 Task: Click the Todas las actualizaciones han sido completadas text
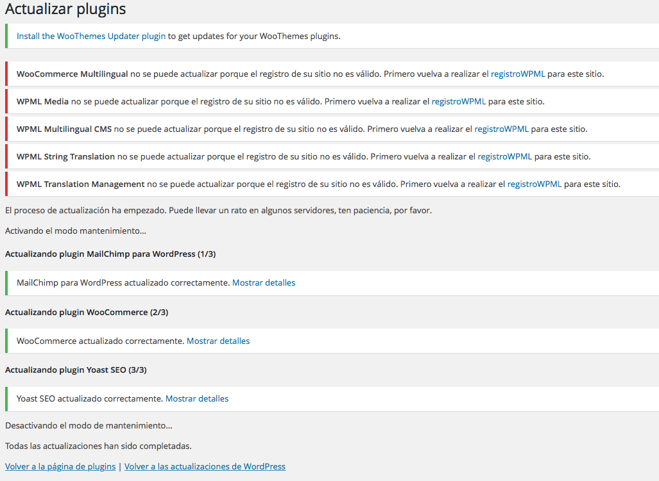pos(98,446)
